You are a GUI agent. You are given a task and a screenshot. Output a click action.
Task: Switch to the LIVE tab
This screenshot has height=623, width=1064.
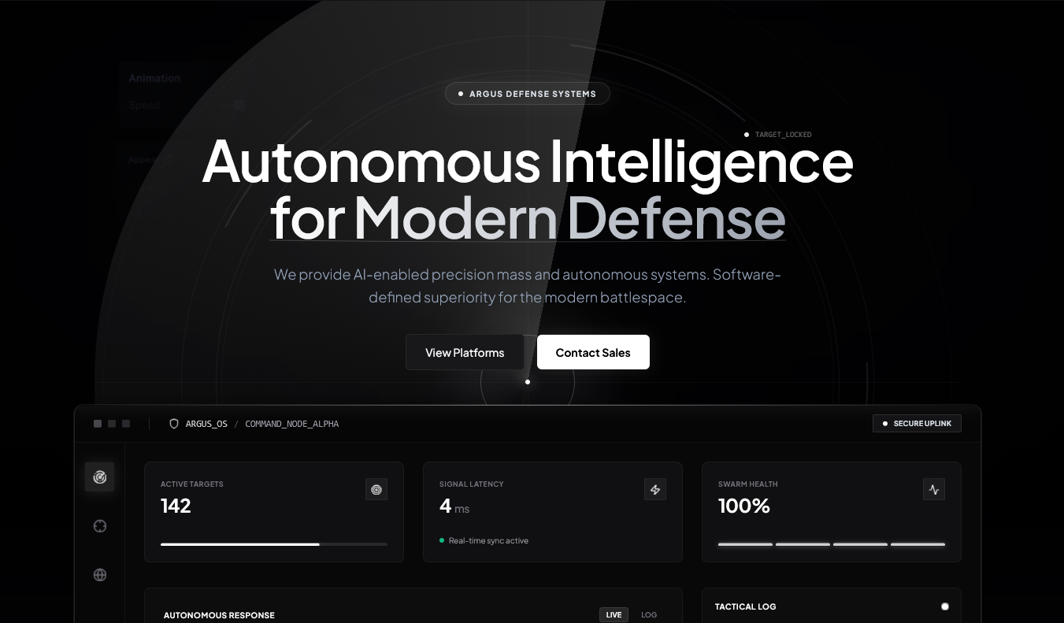tap(614, 615)
